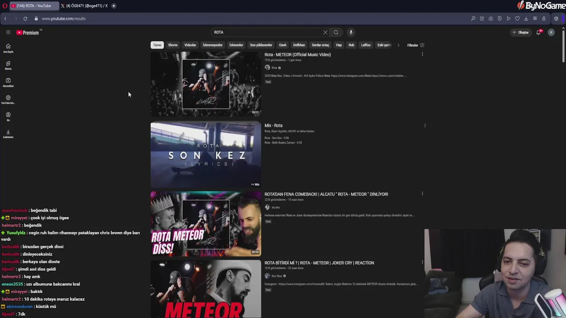
Task: Select the Tümü filter chip
Action: tap(157, 45)
